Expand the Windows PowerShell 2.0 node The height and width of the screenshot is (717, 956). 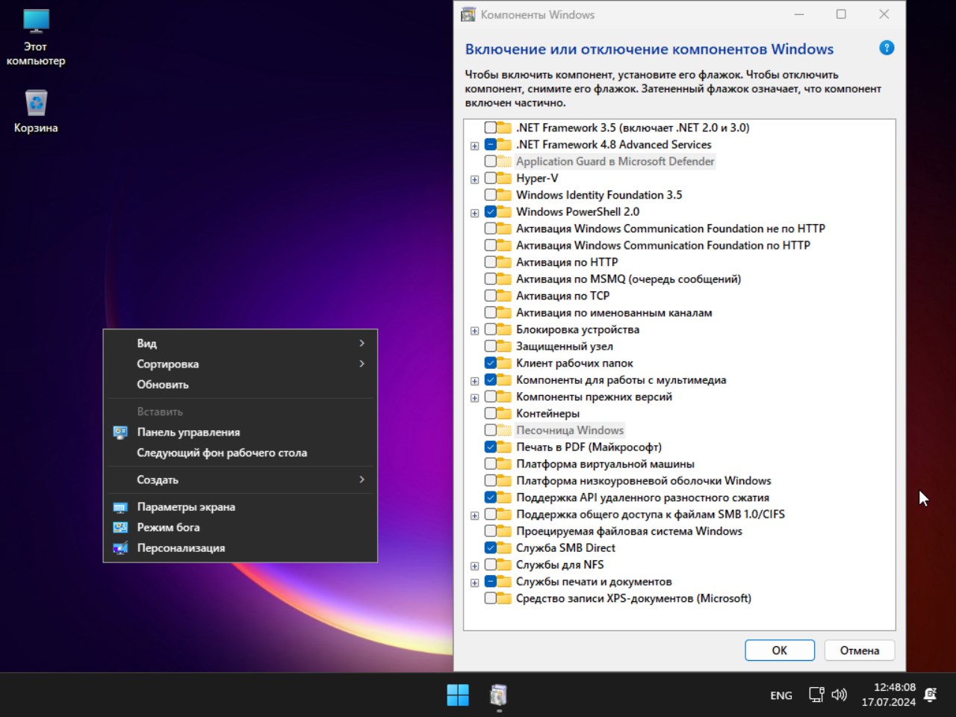coord(474,213)
